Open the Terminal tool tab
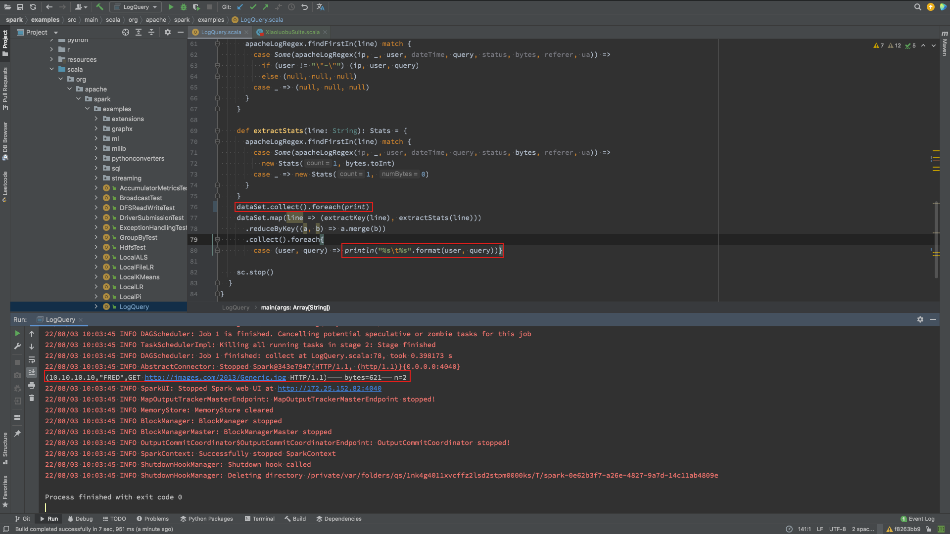This screenshot has width=950, height=534. point(259,519)
